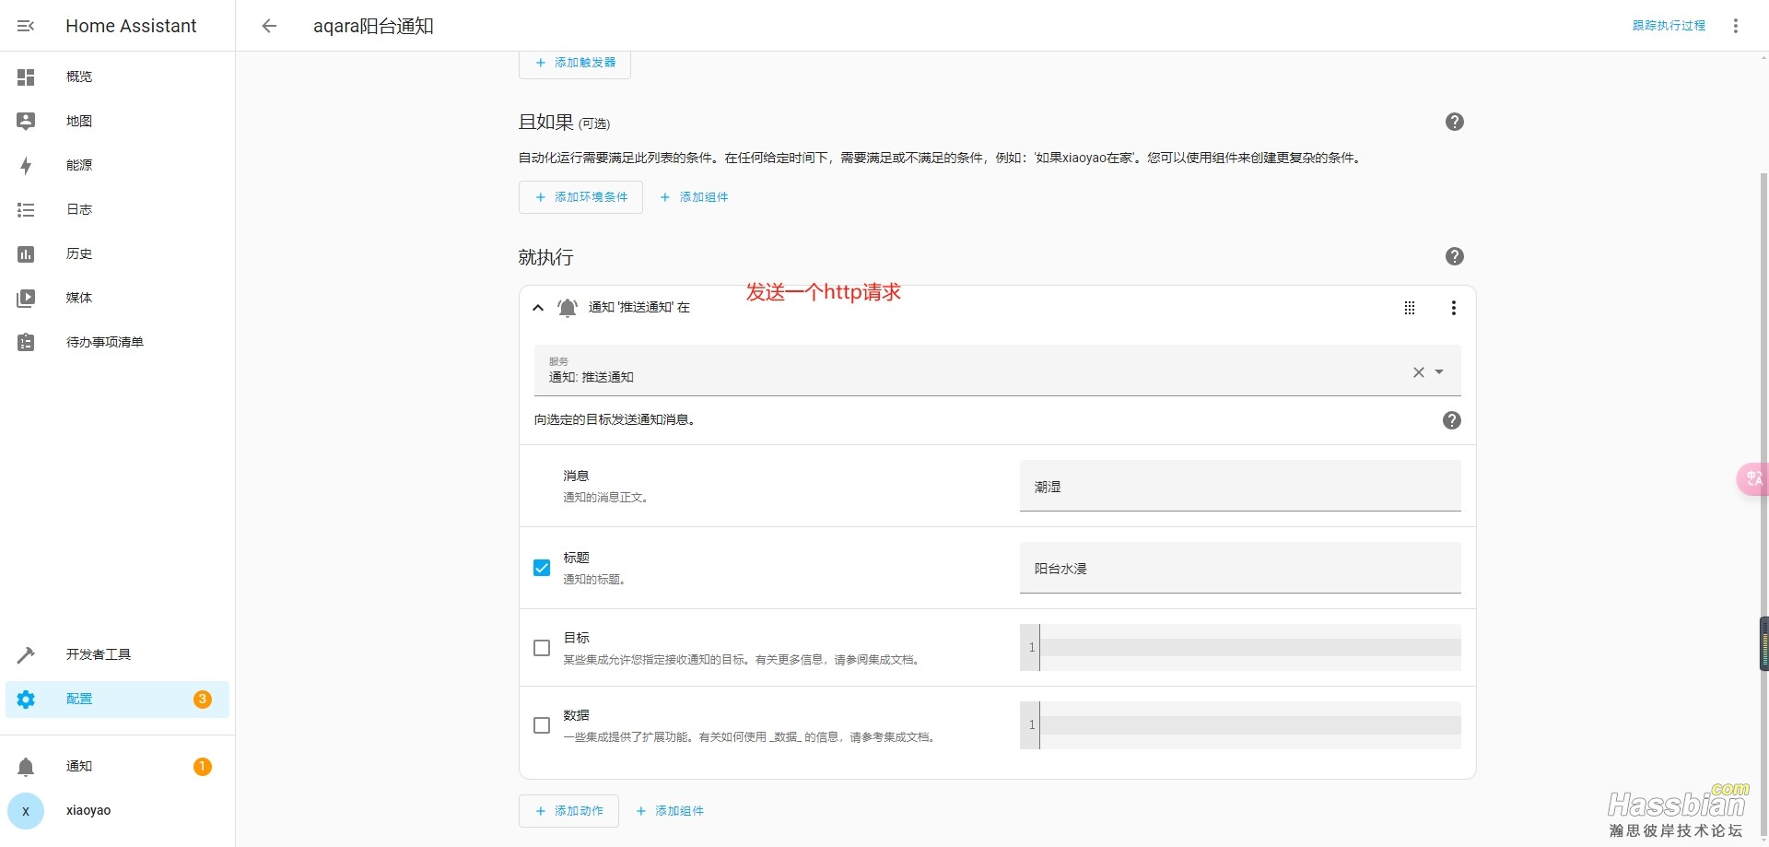Image resolution: width=1769 pixels, height=847 pixels.
Task: Open the top-right three-dot overflow menu
Action: coord(1736,26)
